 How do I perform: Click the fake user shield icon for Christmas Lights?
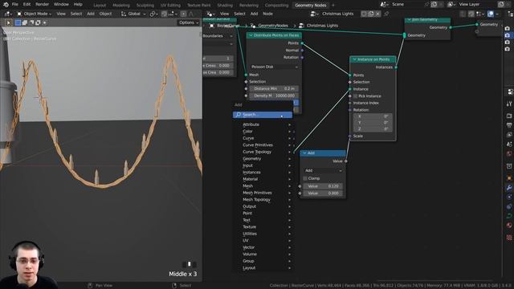click(x=364, y=14)
